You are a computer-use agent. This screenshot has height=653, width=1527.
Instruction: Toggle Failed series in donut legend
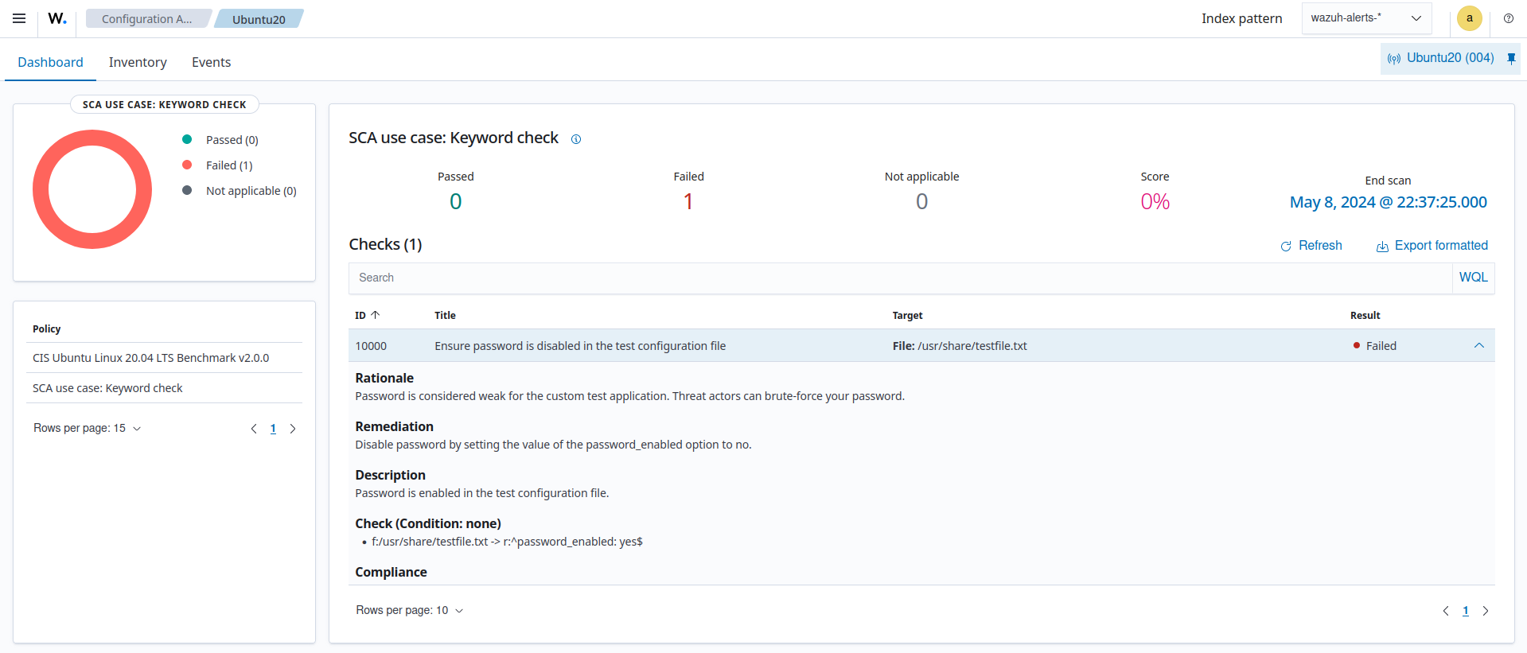coord(228,165)
